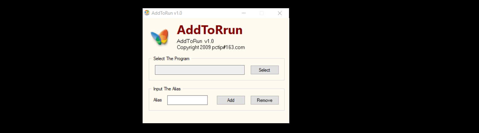This screenshot has height=133, width=479.
Task: Click the 'Alias' field label
Action: 157,100
